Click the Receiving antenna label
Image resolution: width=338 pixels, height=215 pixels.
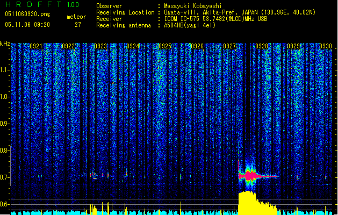click(x=124, y=25)
